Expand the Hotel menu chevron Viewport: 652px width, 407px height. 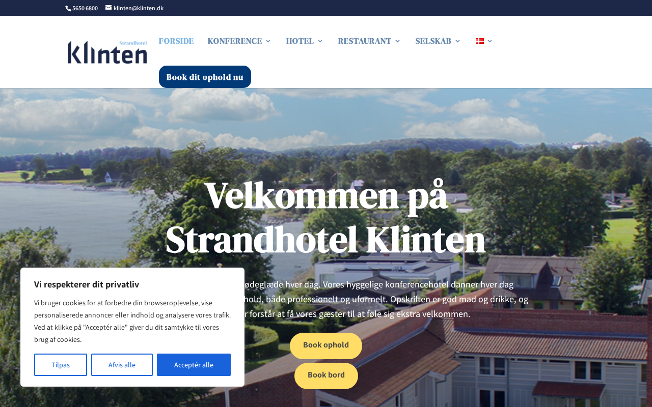(320, 41)
